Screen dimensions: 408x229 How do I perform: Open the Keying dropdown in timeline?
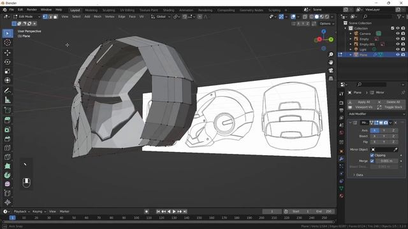click(x=39, y=211)
